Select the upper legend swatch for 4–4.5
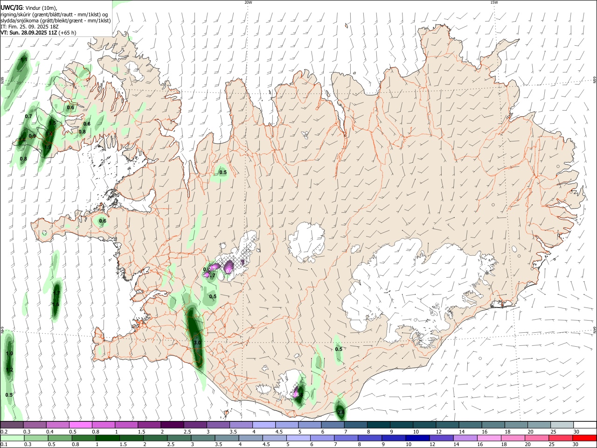This screenshot has width=597, height=448. coord(263,425)
